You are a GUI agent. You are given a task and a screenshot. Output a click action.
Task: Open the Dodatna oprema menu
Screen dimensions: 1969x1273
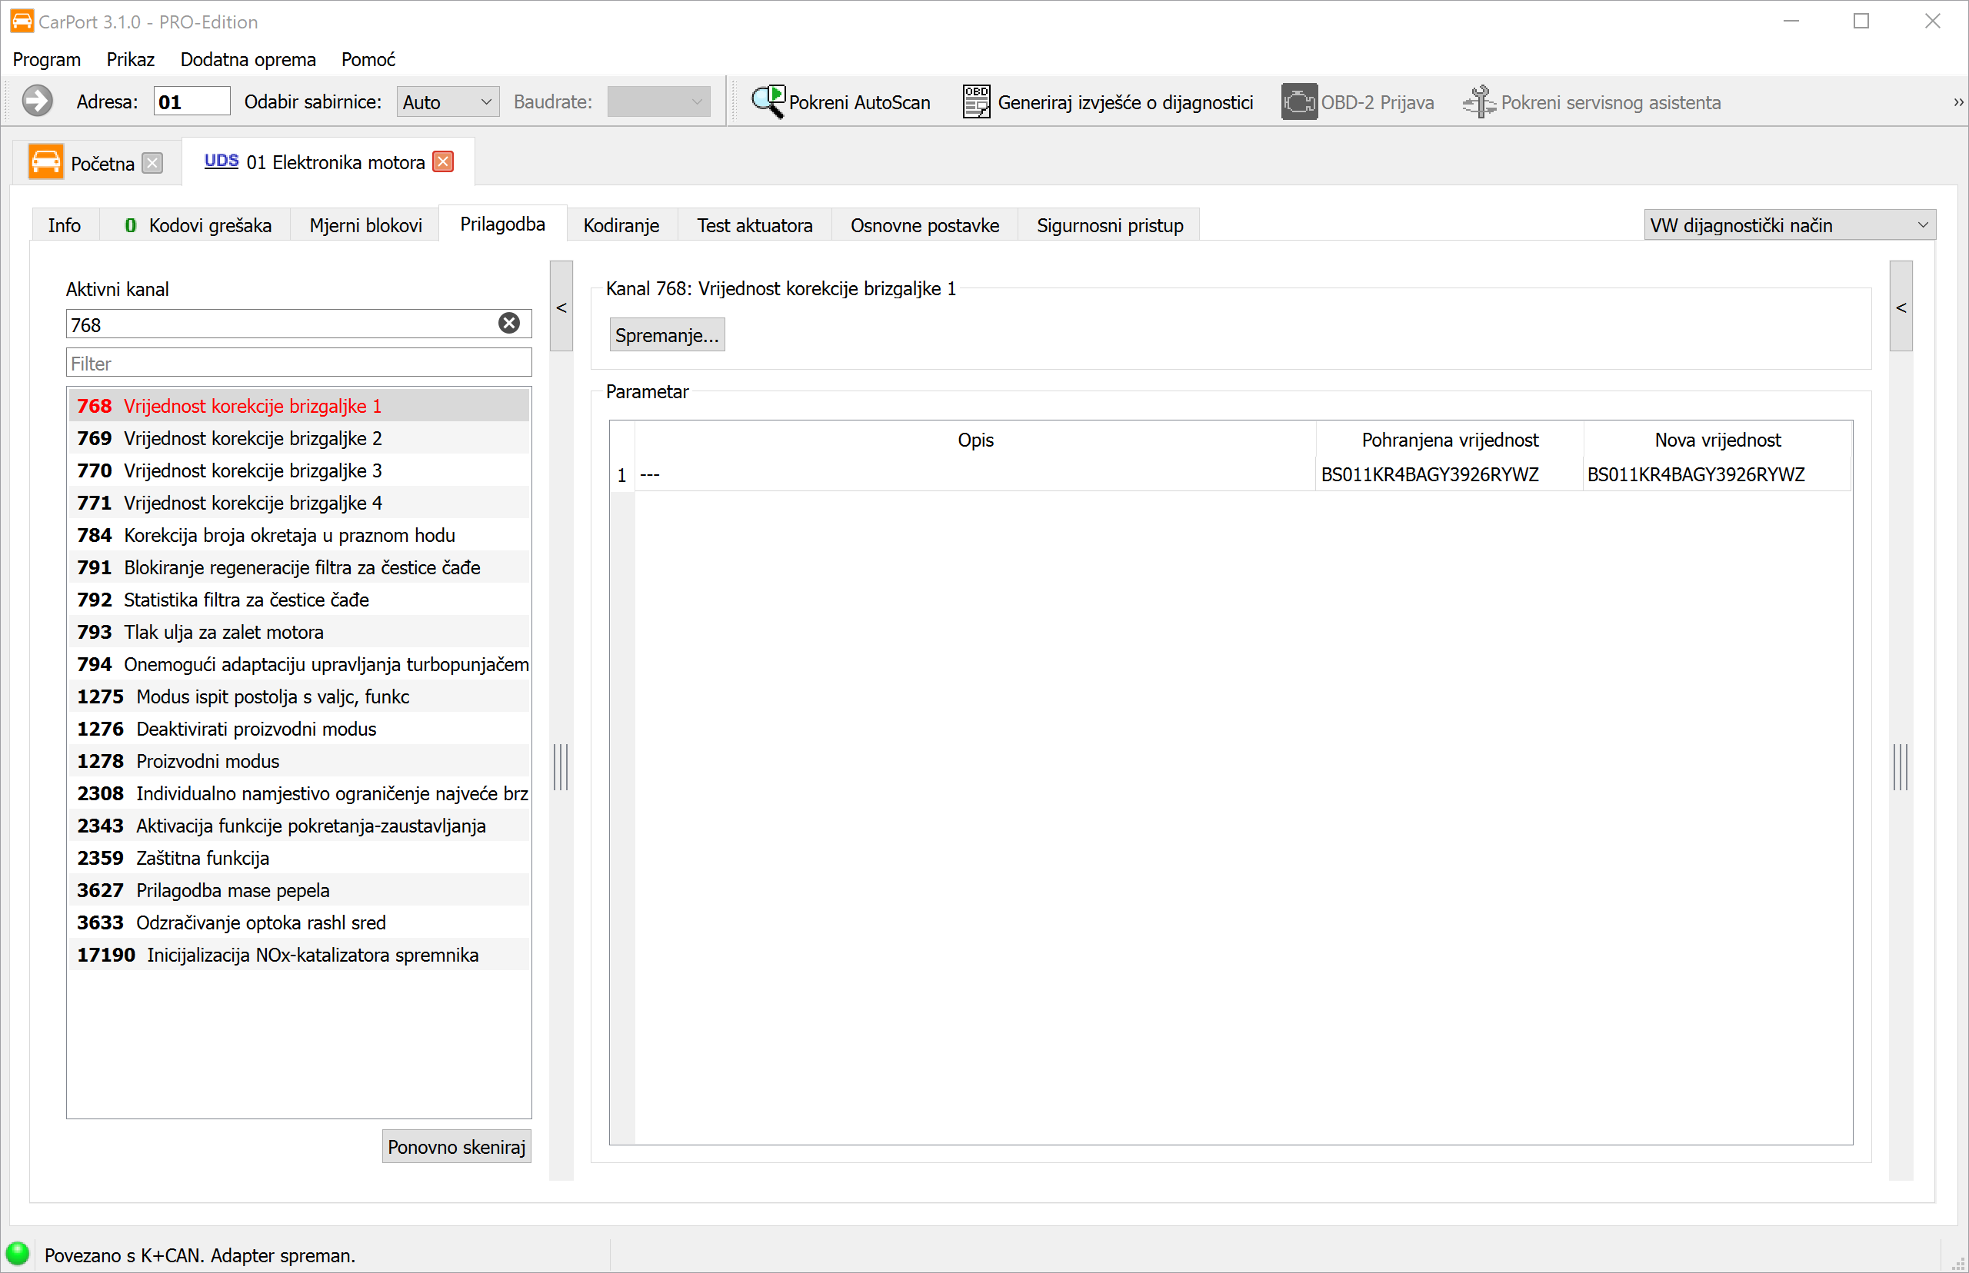tap(248, 59)
